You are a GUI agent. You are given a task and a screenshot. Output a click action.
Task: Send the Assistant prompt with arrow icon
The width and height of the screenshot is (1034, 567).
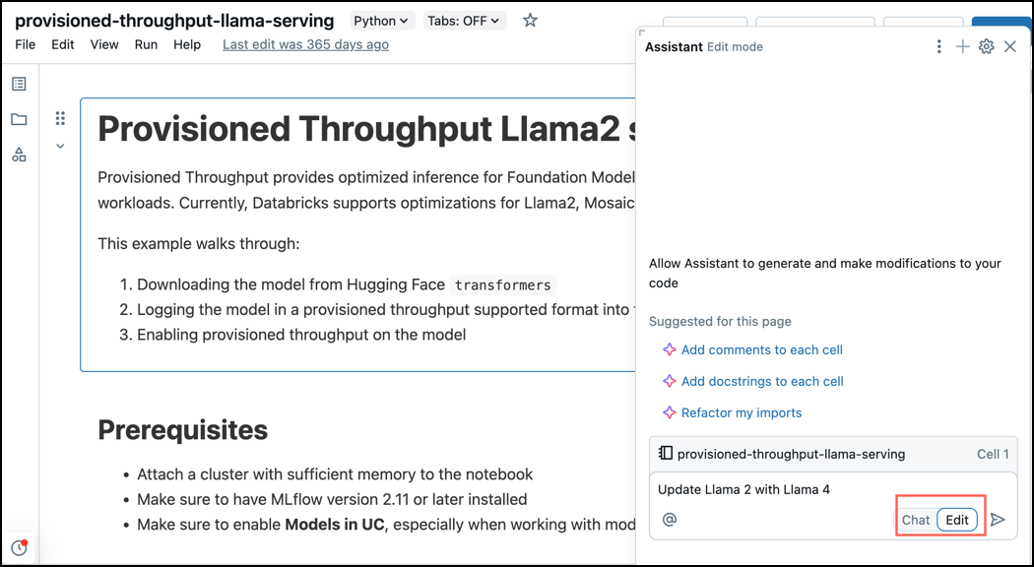[999, 519]
